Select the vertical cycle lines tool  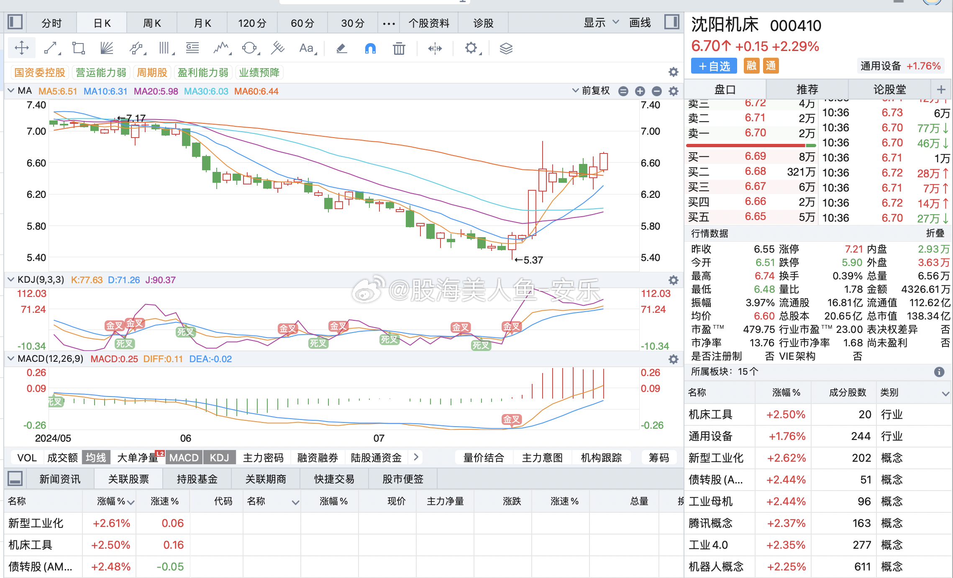[166, 48]
